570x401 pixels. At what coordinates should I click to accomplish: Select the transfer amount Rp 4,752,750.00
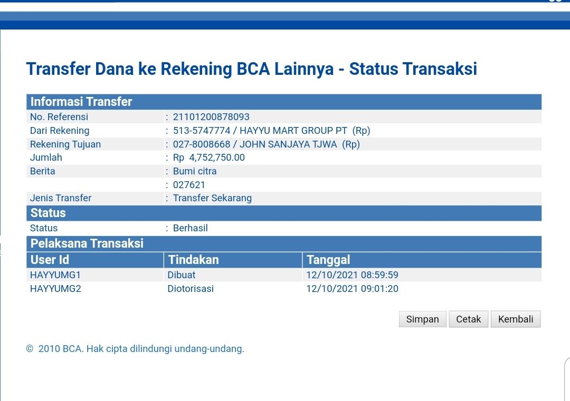click(209, 158)
